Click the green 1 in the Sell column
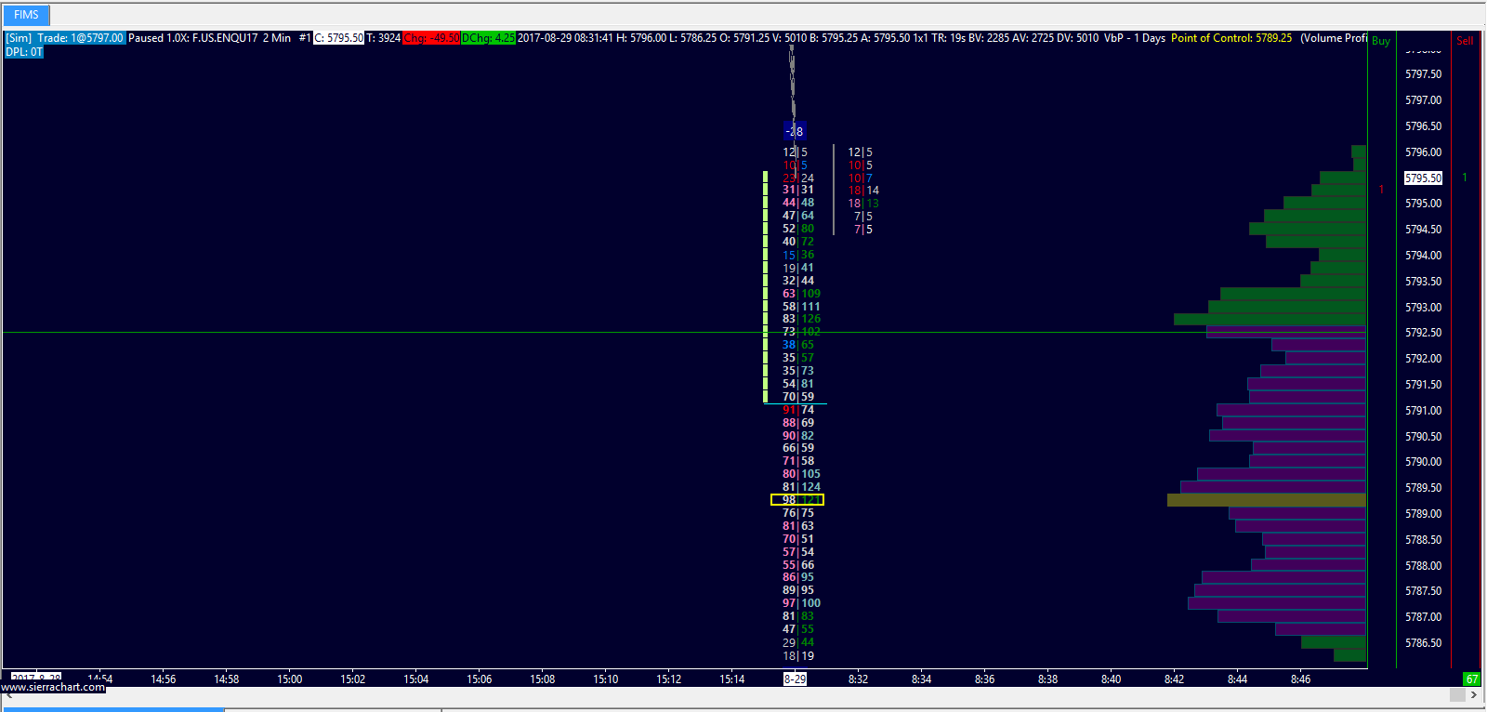This screenshot has width=1487, height=712. coord(1465,178)
